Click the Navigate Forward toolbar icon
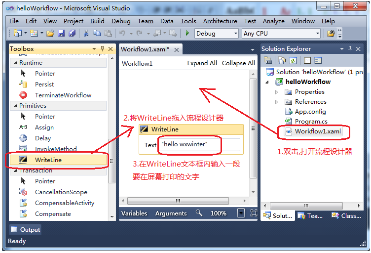371x253 pixels. (173, 33)
